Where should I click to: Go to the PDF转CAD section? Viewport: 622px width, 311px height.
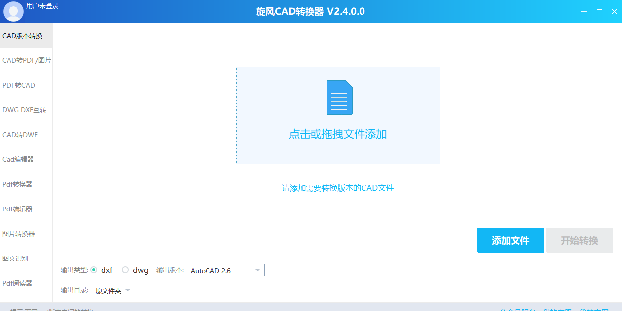19,85
